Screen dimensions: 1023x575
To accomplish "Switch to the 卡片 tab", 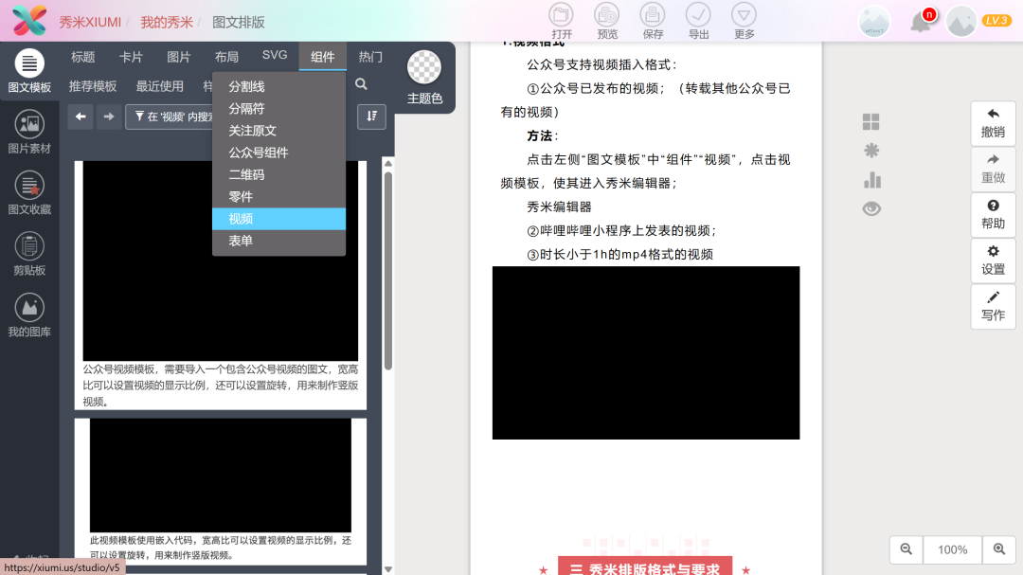I will click(131, 57).
